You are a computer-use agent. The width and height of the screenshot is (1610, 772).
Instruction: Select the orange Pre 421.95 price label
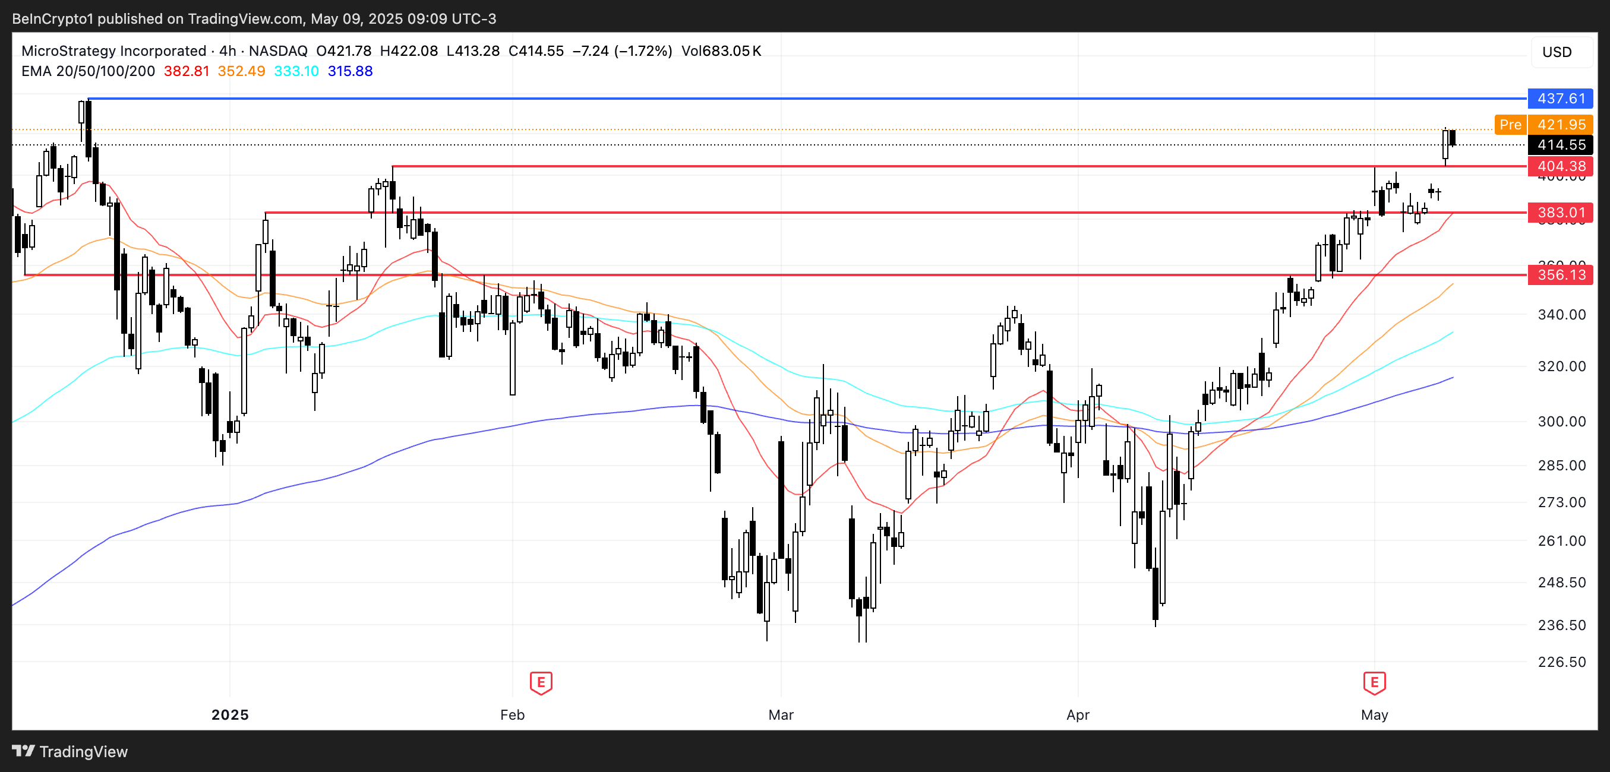coord(1543,125)
